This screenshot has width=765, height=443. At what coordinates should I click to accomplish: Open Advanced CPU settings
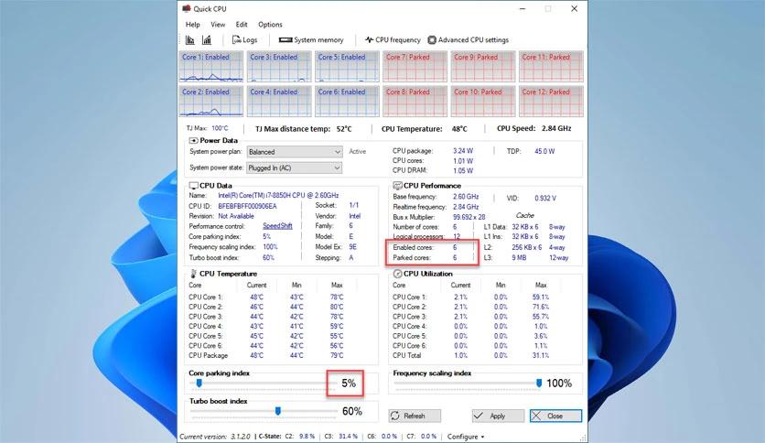pyautogui.click(x=469, y=40)
